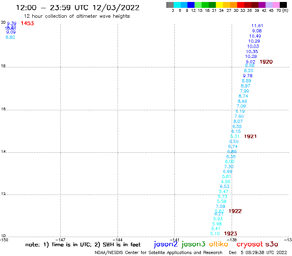Screen dimensions: 292x256
Task: Click the 6.50 wave height value
Action: point(234,141)
